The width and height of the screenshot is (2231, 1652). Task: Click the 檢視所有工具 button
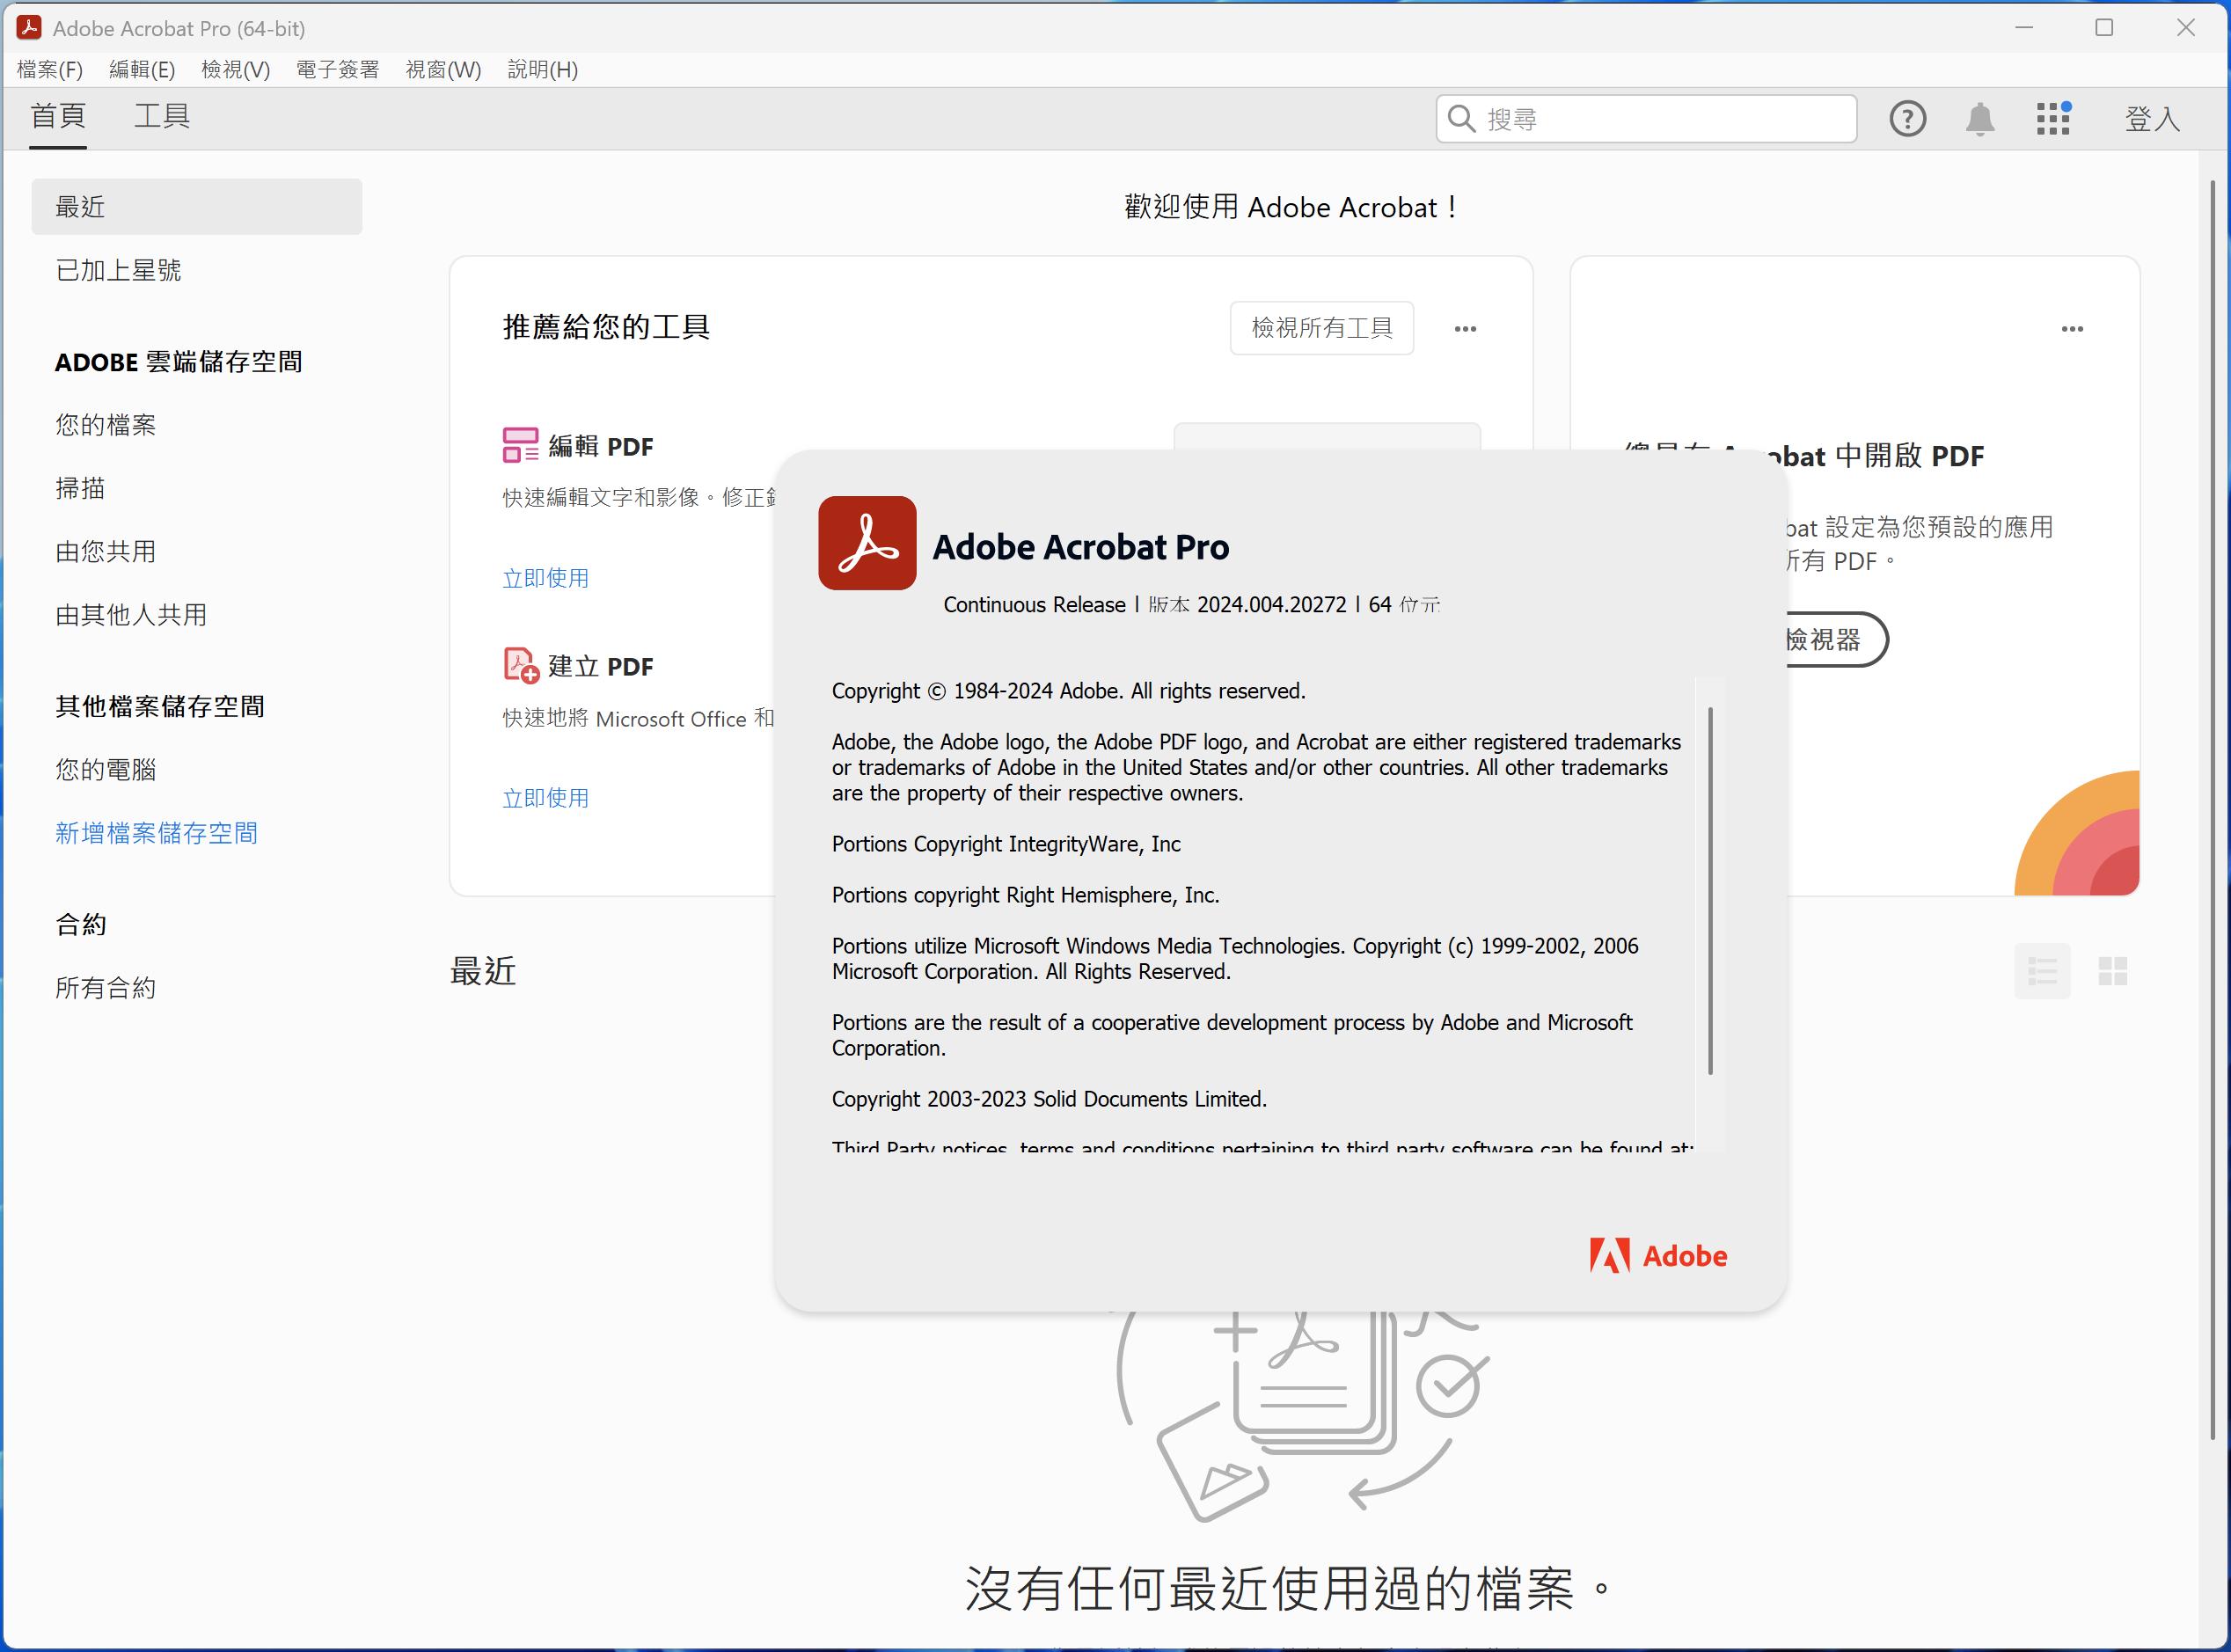(x=1321, y=328)
